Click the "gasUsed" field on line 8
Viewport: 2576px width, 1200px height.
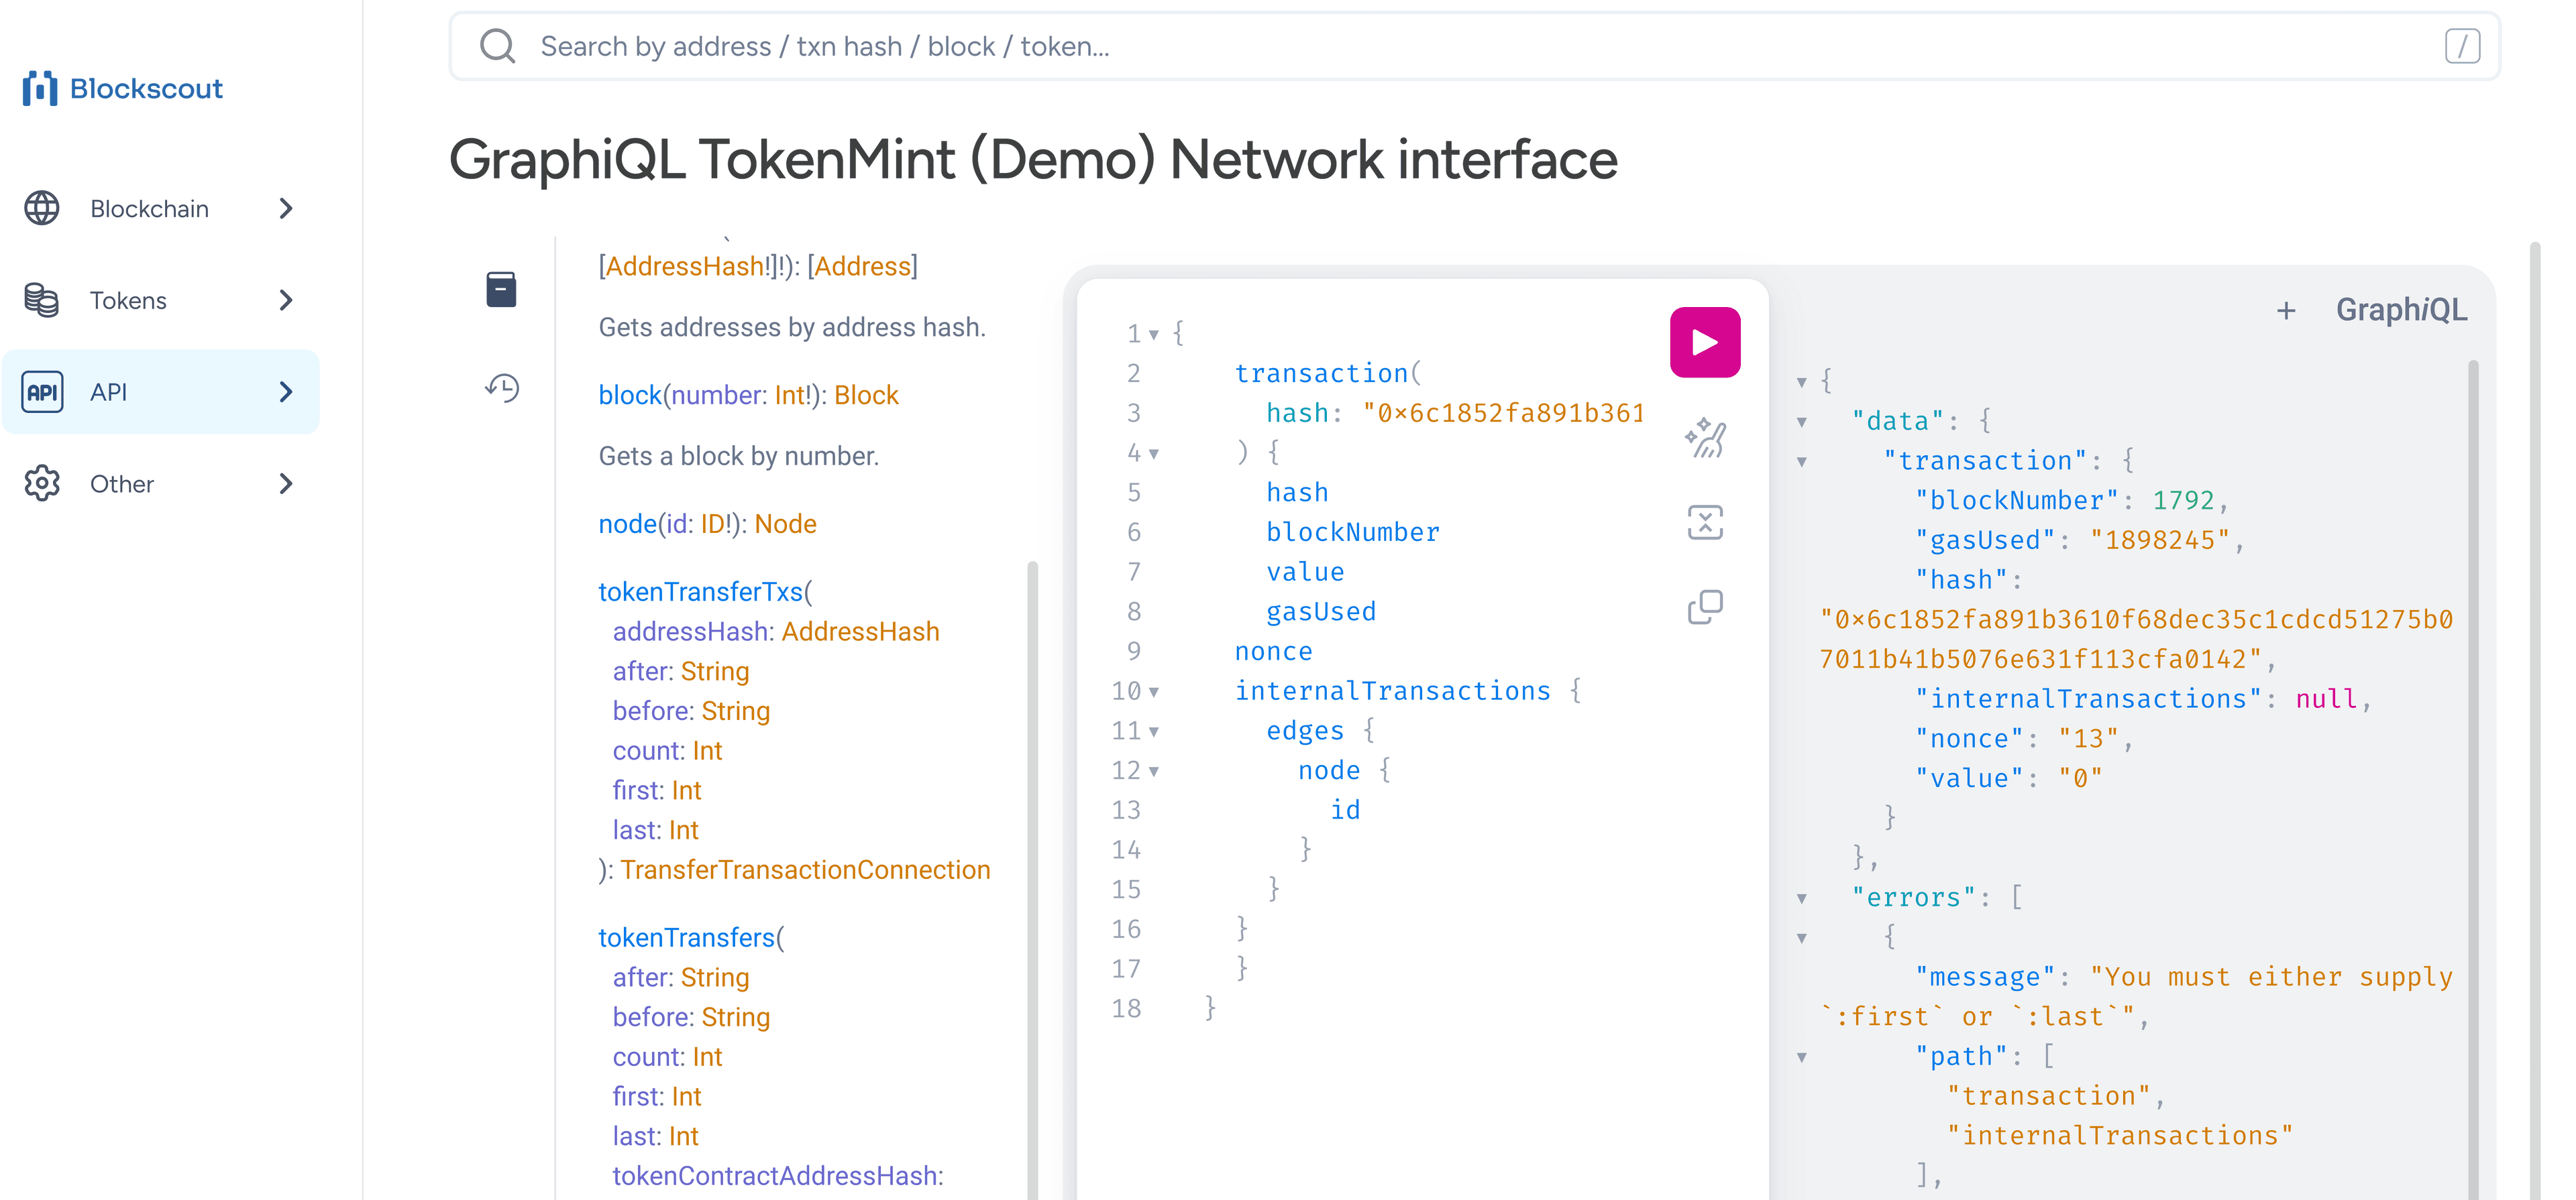[1321, 611]
